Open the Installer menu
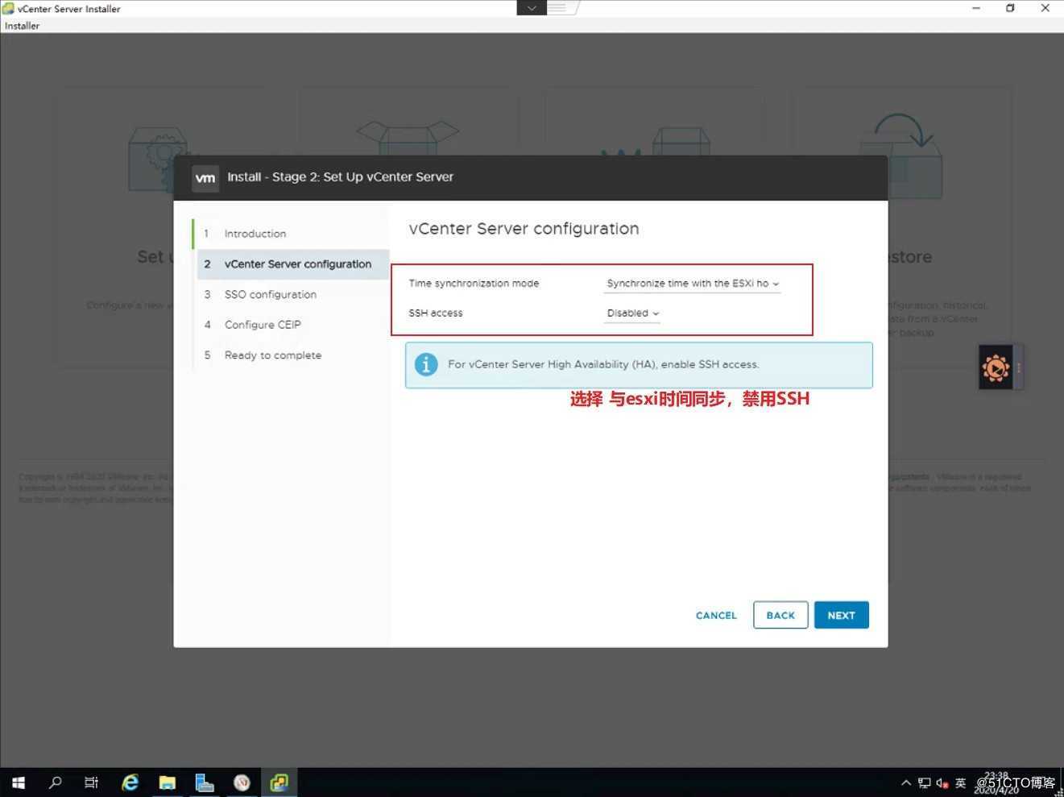Image resolution: width=1064 pixels, height=797 pixels. pos(22,26)
